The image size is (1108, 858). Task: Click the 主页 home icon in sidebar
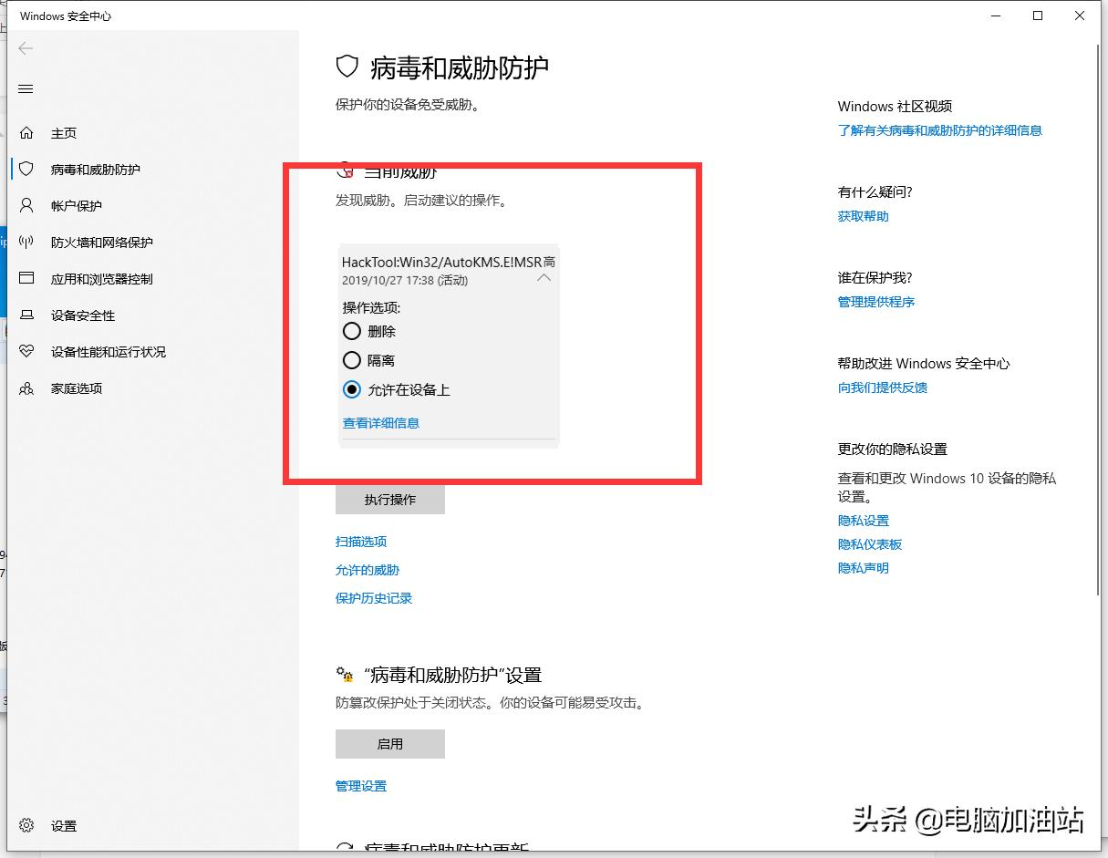(26, 132)
